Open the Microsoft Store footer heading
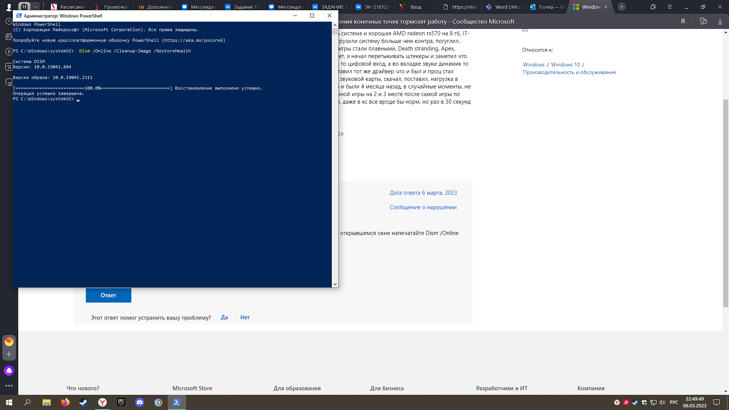 pyautogui.click(x=192, y=388)
